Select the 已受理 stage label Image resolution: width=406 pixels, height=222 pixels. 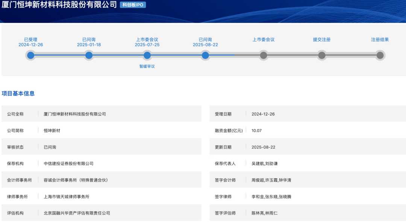30,39
